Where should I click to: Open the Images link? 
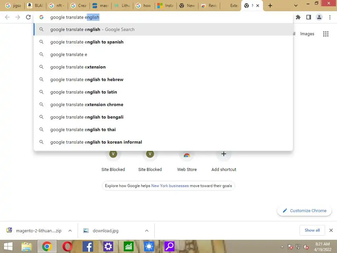point(307,34)
